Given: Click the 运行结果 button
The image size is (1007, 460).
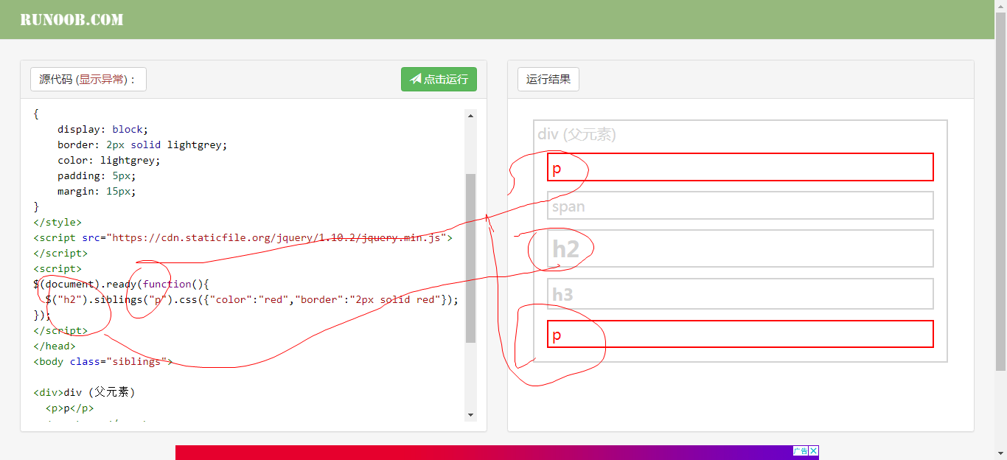Looking at the screenshot, I should 548,80.
